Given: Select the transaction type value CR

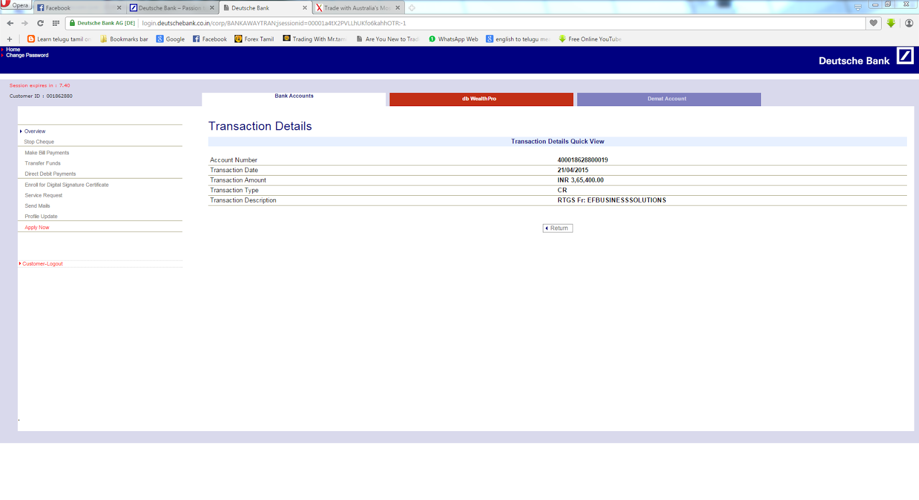Looking at the screenshot, I should [562, 190].
